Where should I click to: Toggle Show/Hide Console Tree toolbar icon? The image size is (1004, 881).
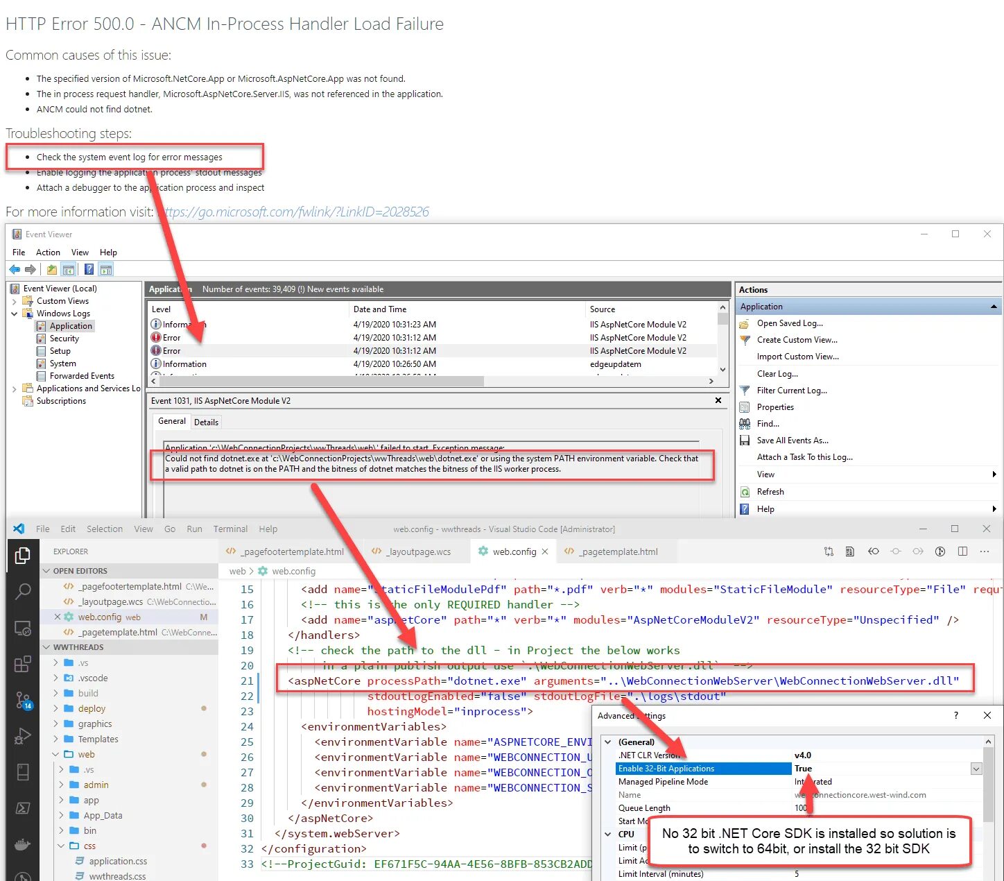pyautogui.click(x=69, y=270)
